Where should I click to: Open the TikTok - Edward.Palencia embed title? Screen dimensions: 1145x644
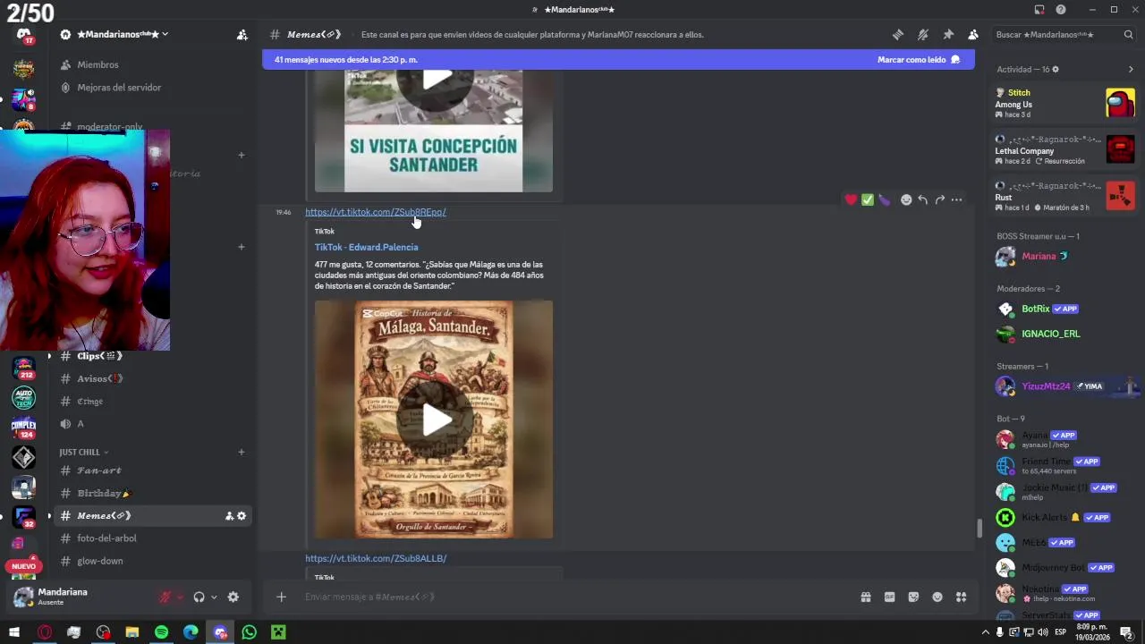coord(366,247)
